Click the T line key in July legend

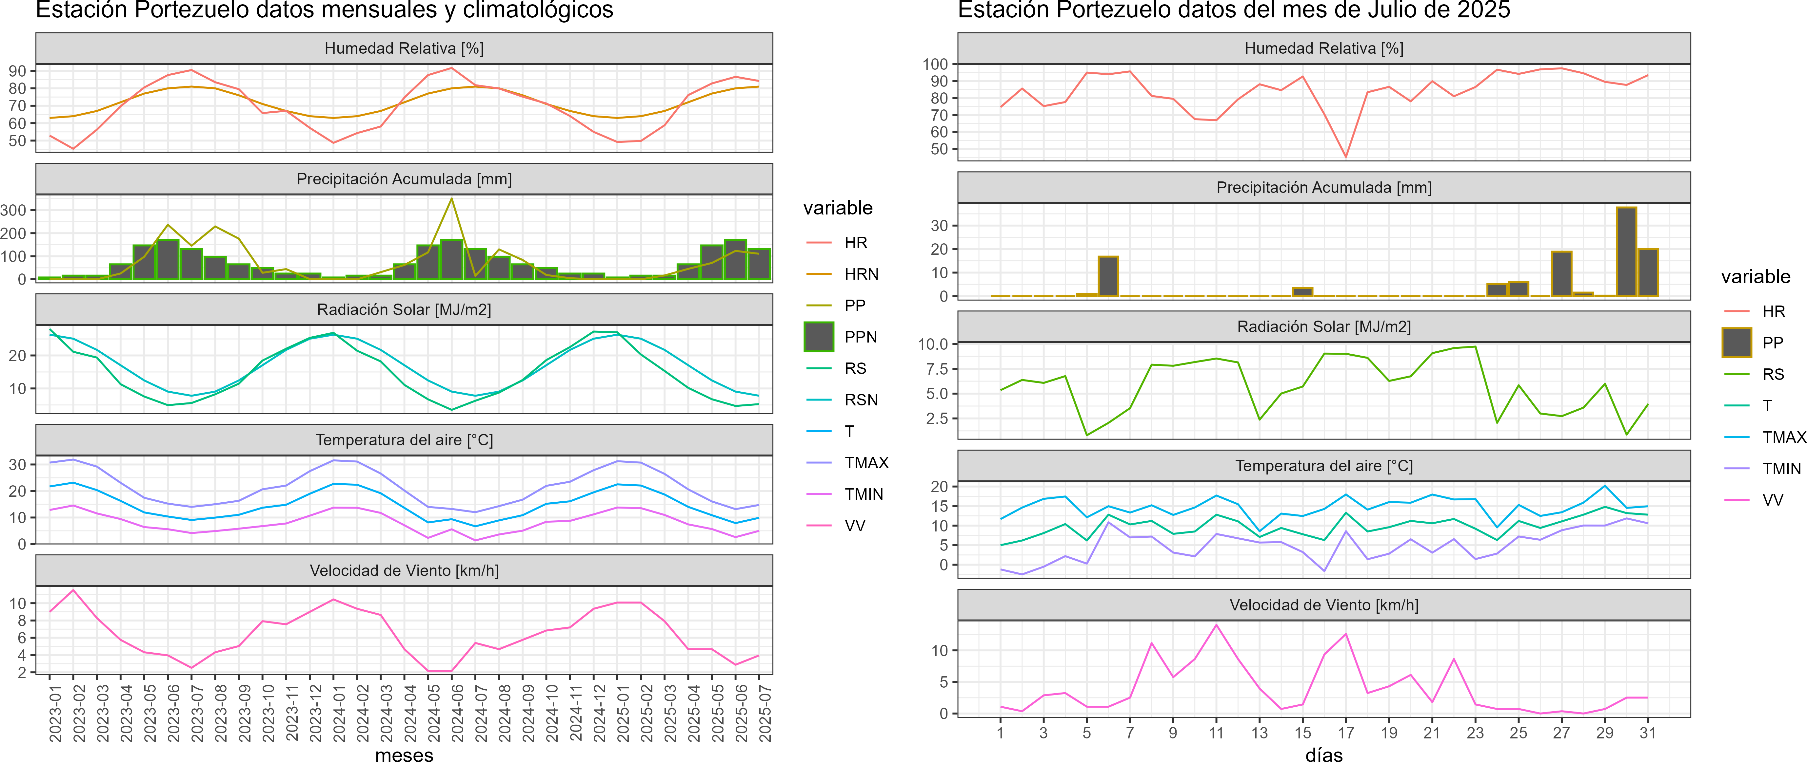point(1736,405)
